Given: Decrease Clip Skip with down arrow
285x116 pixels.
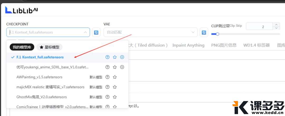Looking at the screenshot, I should coord(276,28).
